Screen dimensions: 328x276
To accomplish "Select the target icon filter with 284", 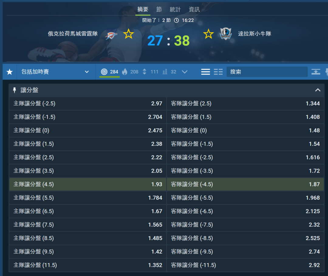I will tap(109, 72).
